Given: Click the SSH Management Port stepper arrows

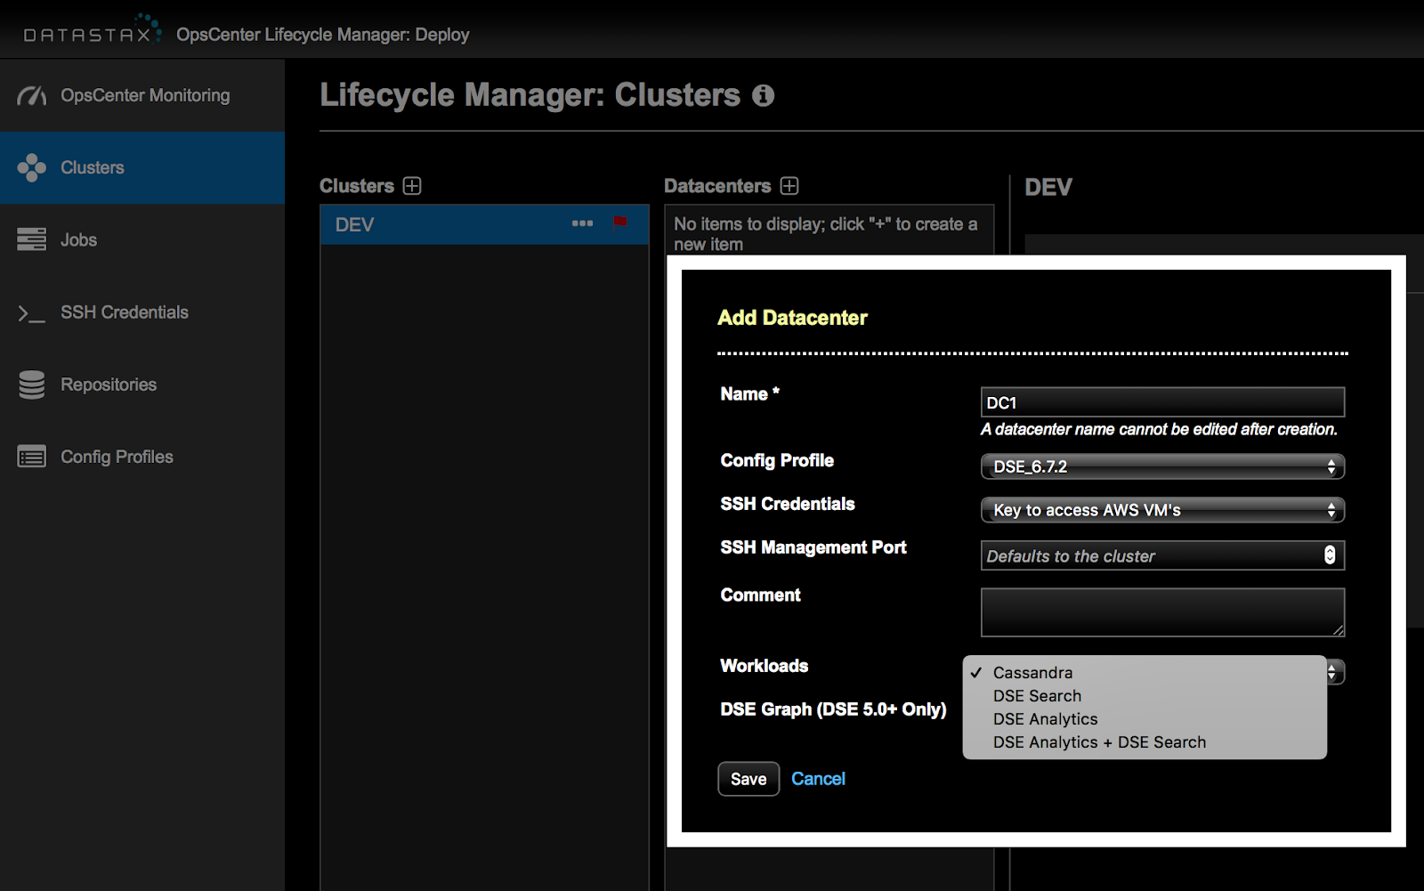Looking at the screenshot, I should pyautogui.click(x=1330, y=555).
